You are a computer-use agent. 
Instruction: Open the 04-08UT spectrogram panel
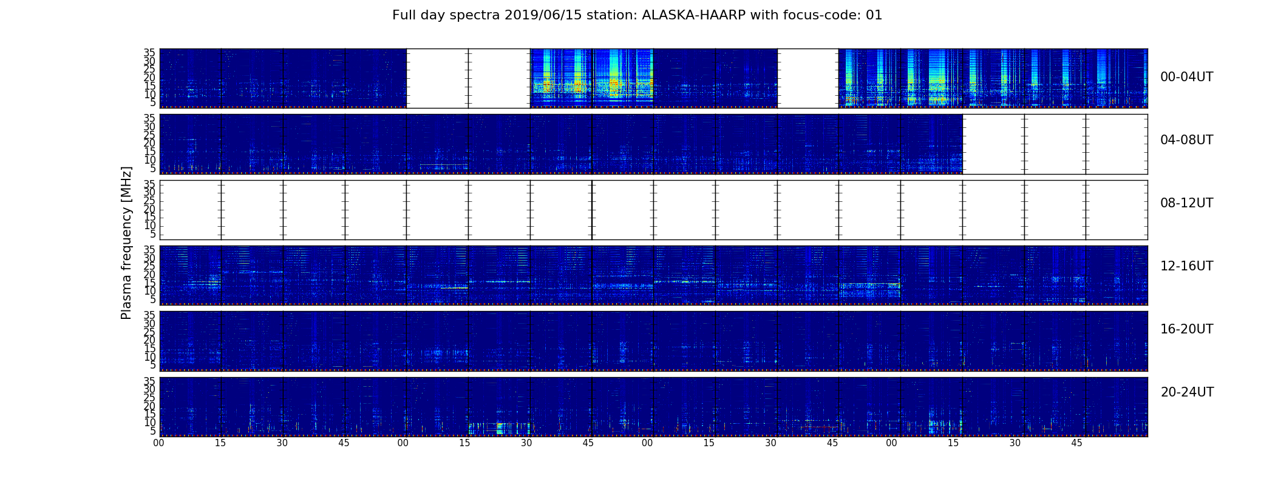pyautogui.click(x=653, y=144)
